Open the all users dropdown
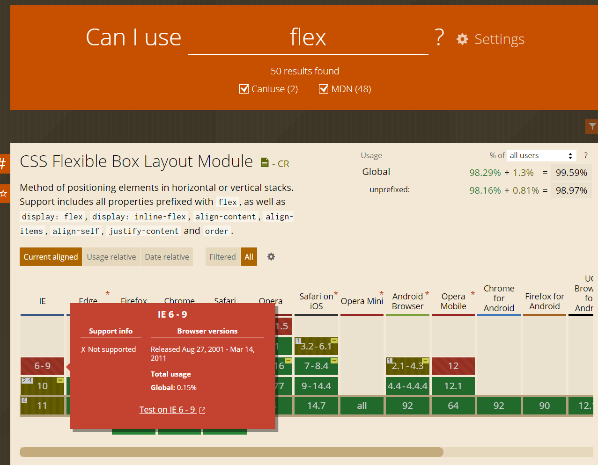Screen dimensions: 598x465 [x=542, y=155]
